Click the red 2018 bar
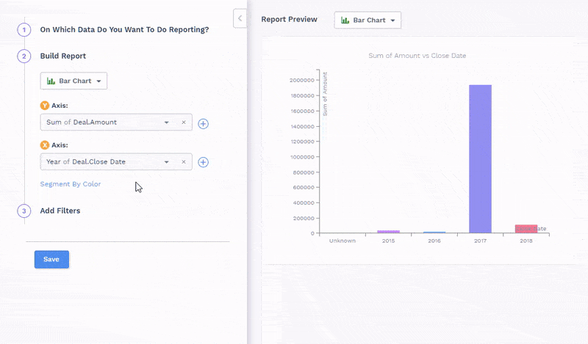Image resolution: width=588 pixels, height=344 pixels. point(526,229)
